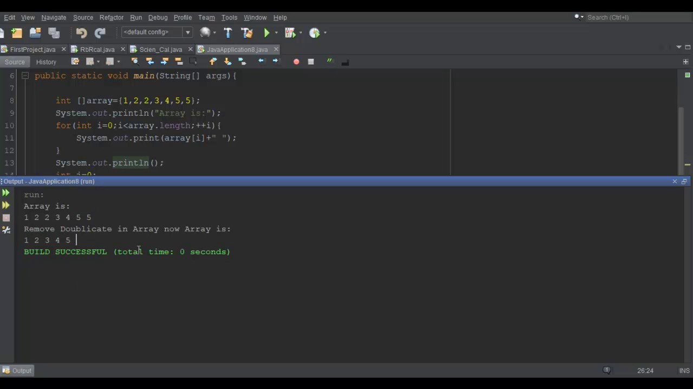
Task: Open the Team menu
Action: pos(206,17)
